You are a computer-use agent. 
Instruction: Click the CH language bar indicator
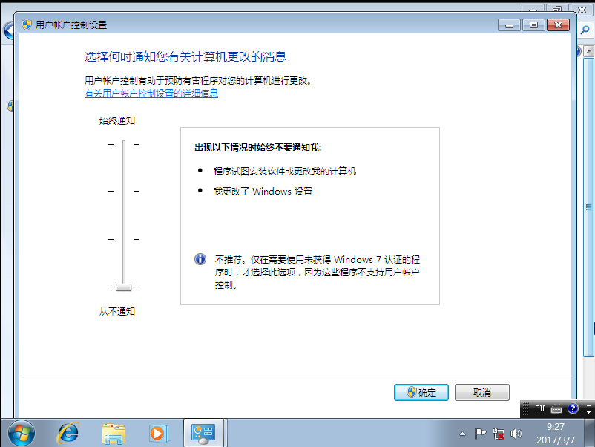(x=539, y=408)
